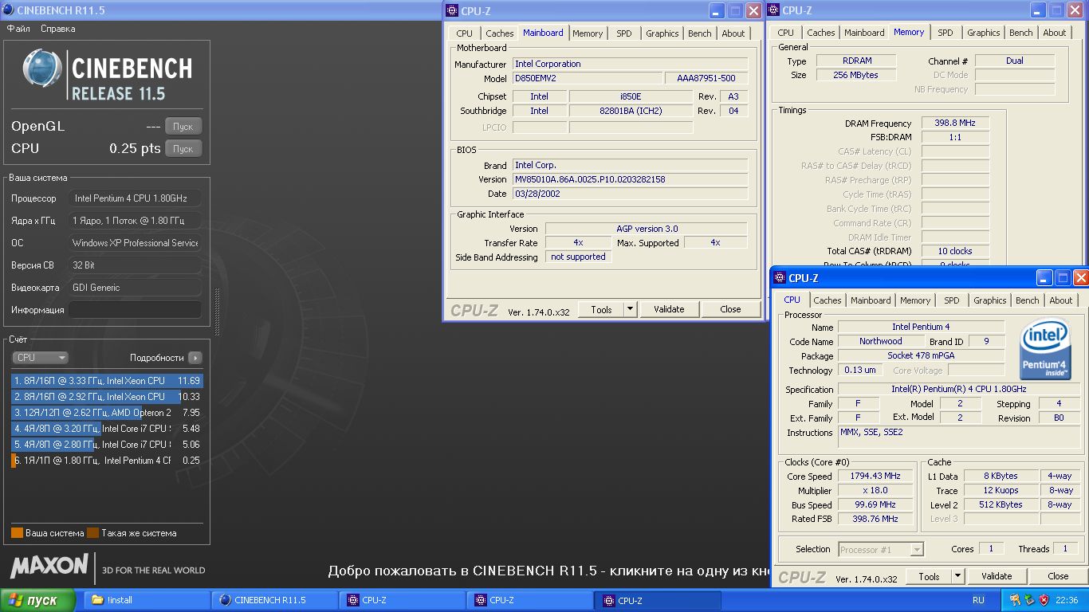Open the Windows Start button
The image size is (1089, 612).
tap(38, 600)
